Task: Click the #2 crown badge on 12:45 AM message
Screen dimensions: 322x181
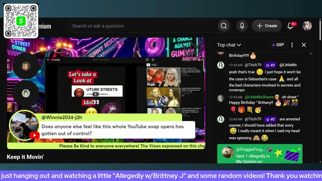Action: pos(270,119)
